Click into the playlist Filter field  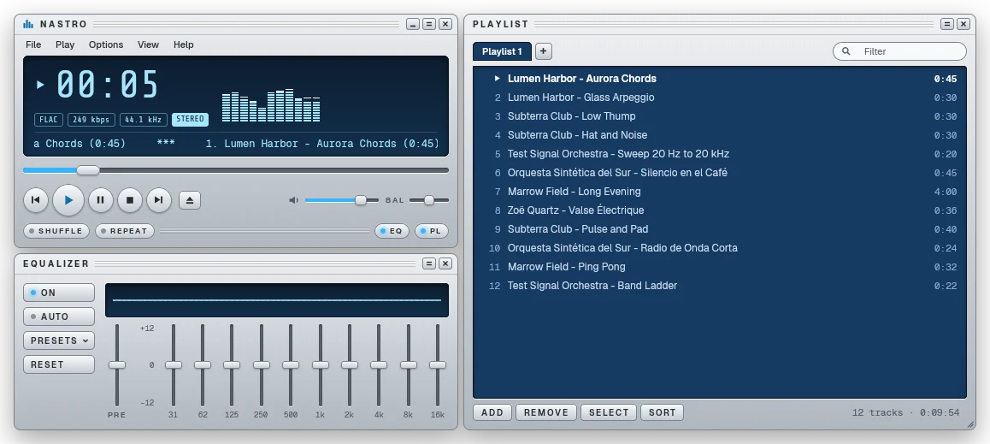pyautogui.click(x=899, y=51)
